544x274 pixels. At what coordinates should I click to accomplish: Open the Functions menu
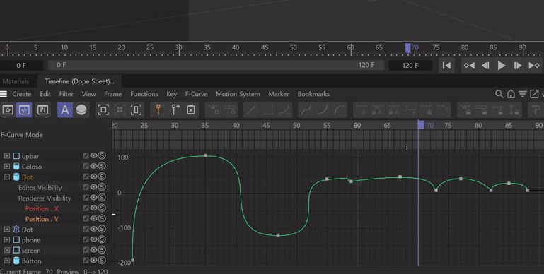pyautogui.click(x=144, y=94)
